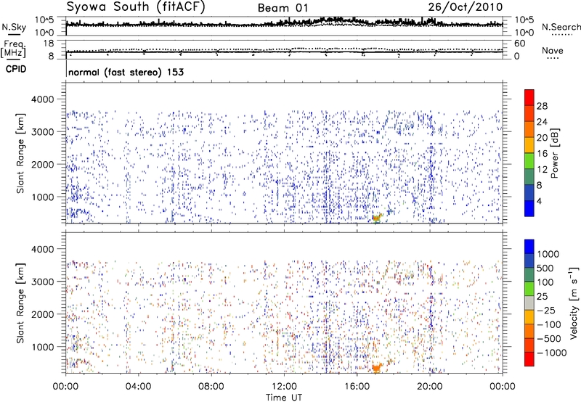This screenshot has height=402, width=581.
Task: Click '4000' tick in the power panel
Action: pyautogui.click(x=42, y=99)
